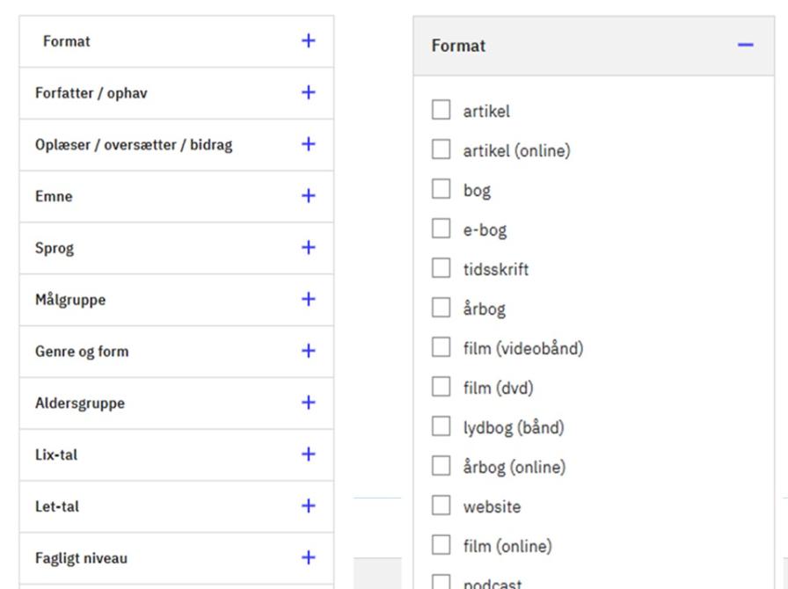Expand the Forfatter / ophav filter
788x589 pixels.
click(308, 92)
